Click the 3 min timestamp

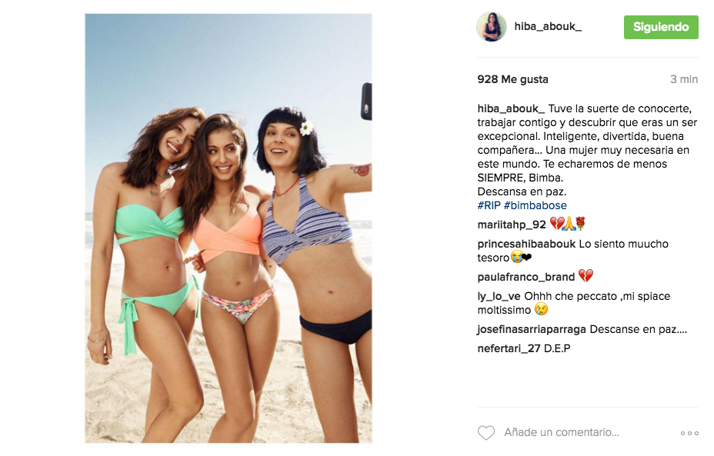pyautogui.click(x=684, y=79)
